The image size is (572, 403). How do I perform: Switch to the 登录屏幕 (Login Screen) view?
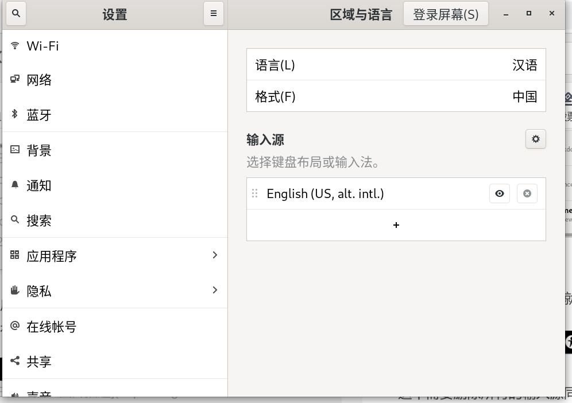tap(446, 13)
